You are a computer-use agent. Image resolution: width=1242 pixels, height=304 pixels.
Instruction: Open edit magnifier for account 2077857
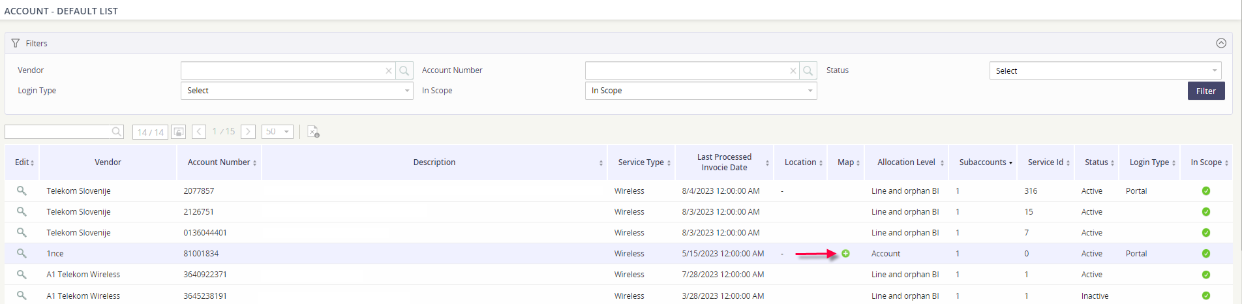22,190
